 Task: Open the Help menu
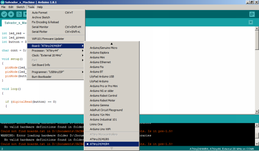tap(40, 7)
